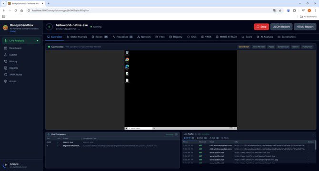Download the JSON Report

click(281, 27)
